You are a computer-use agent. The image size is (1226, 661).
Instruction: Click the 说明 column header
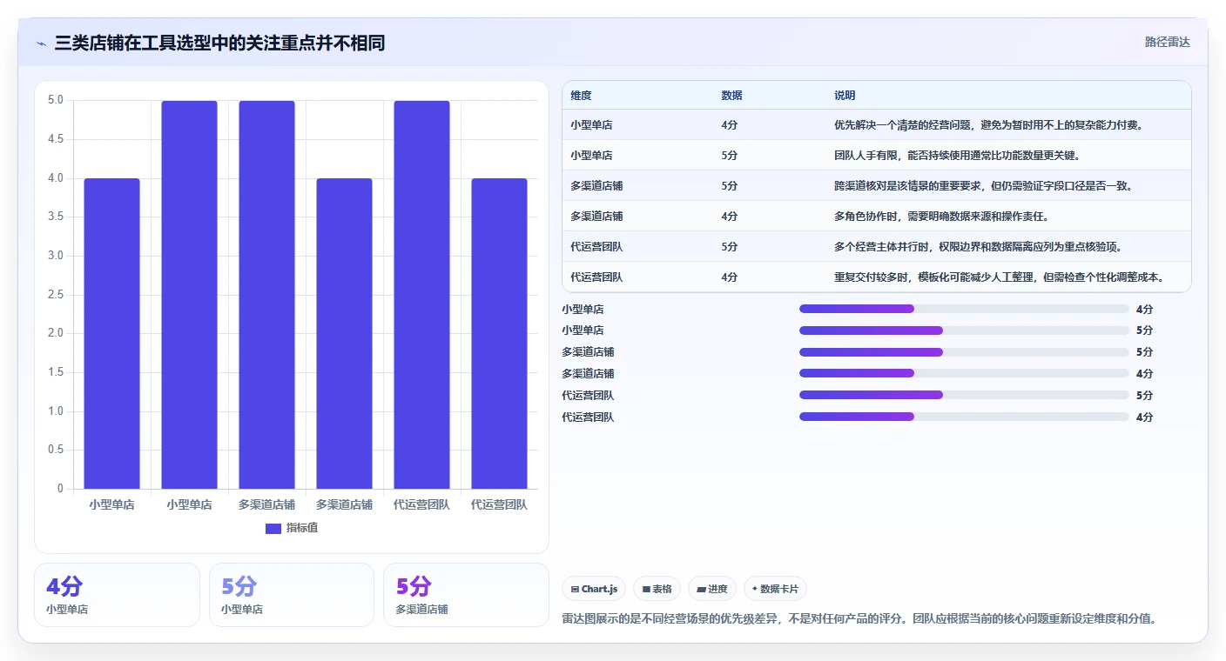click(845, 96)
